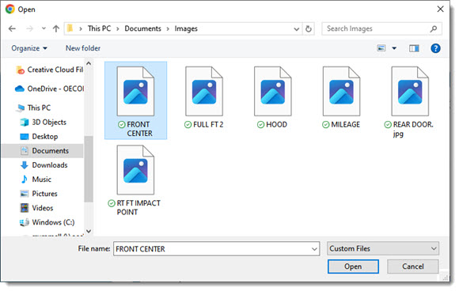The height and width of the screenshot is (291, 459).
Task: Go up one folder level arrow
Action: coord(56,28)
